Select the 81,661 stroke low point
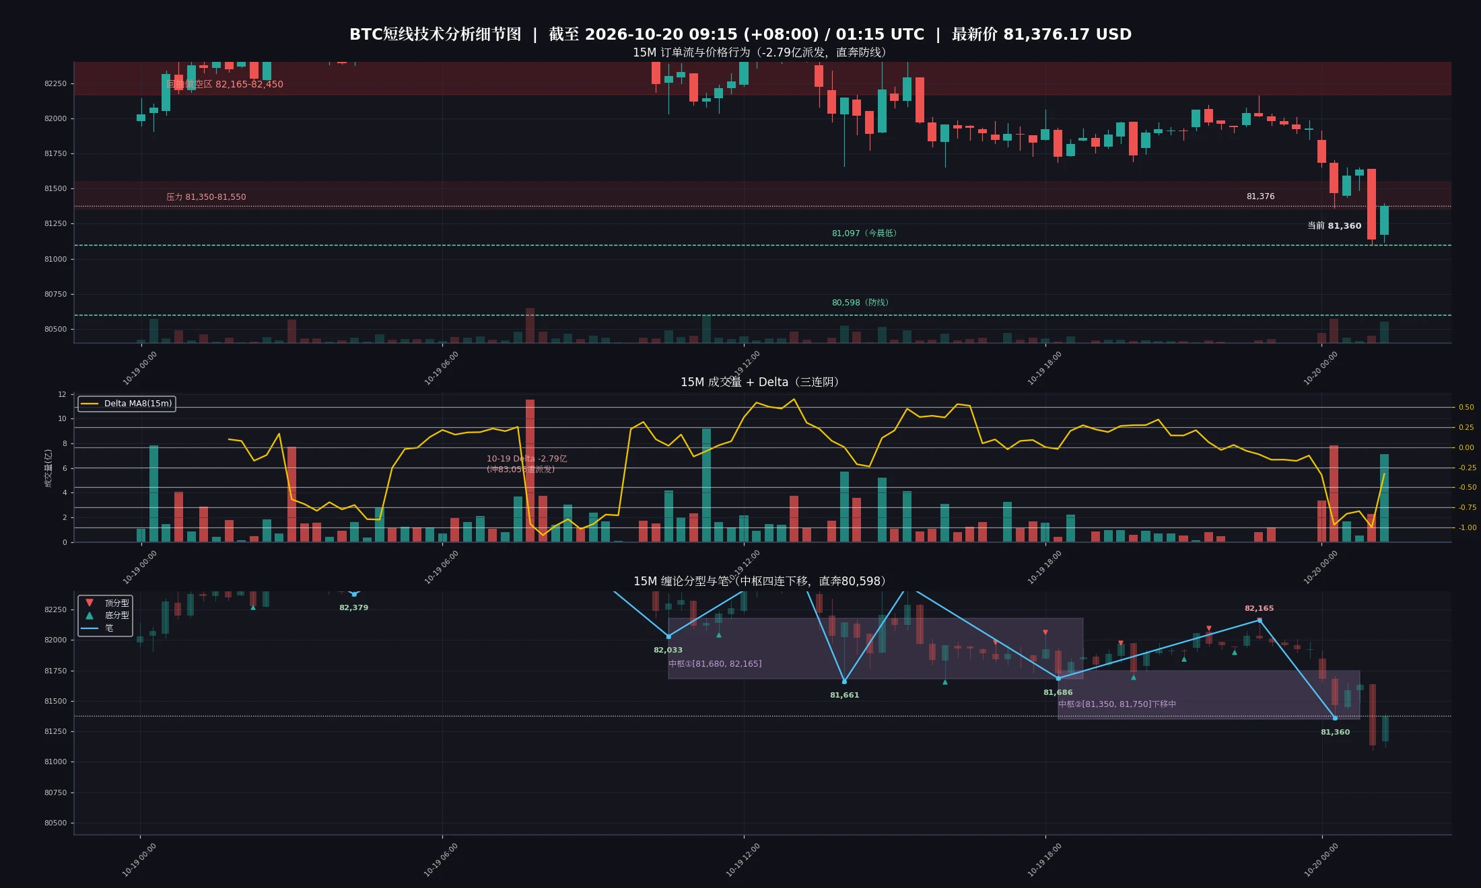1481x888 pixels. point(844,681)
